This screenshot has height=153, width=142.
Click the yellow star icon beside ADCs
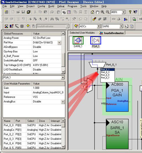[x=76, y=26]
